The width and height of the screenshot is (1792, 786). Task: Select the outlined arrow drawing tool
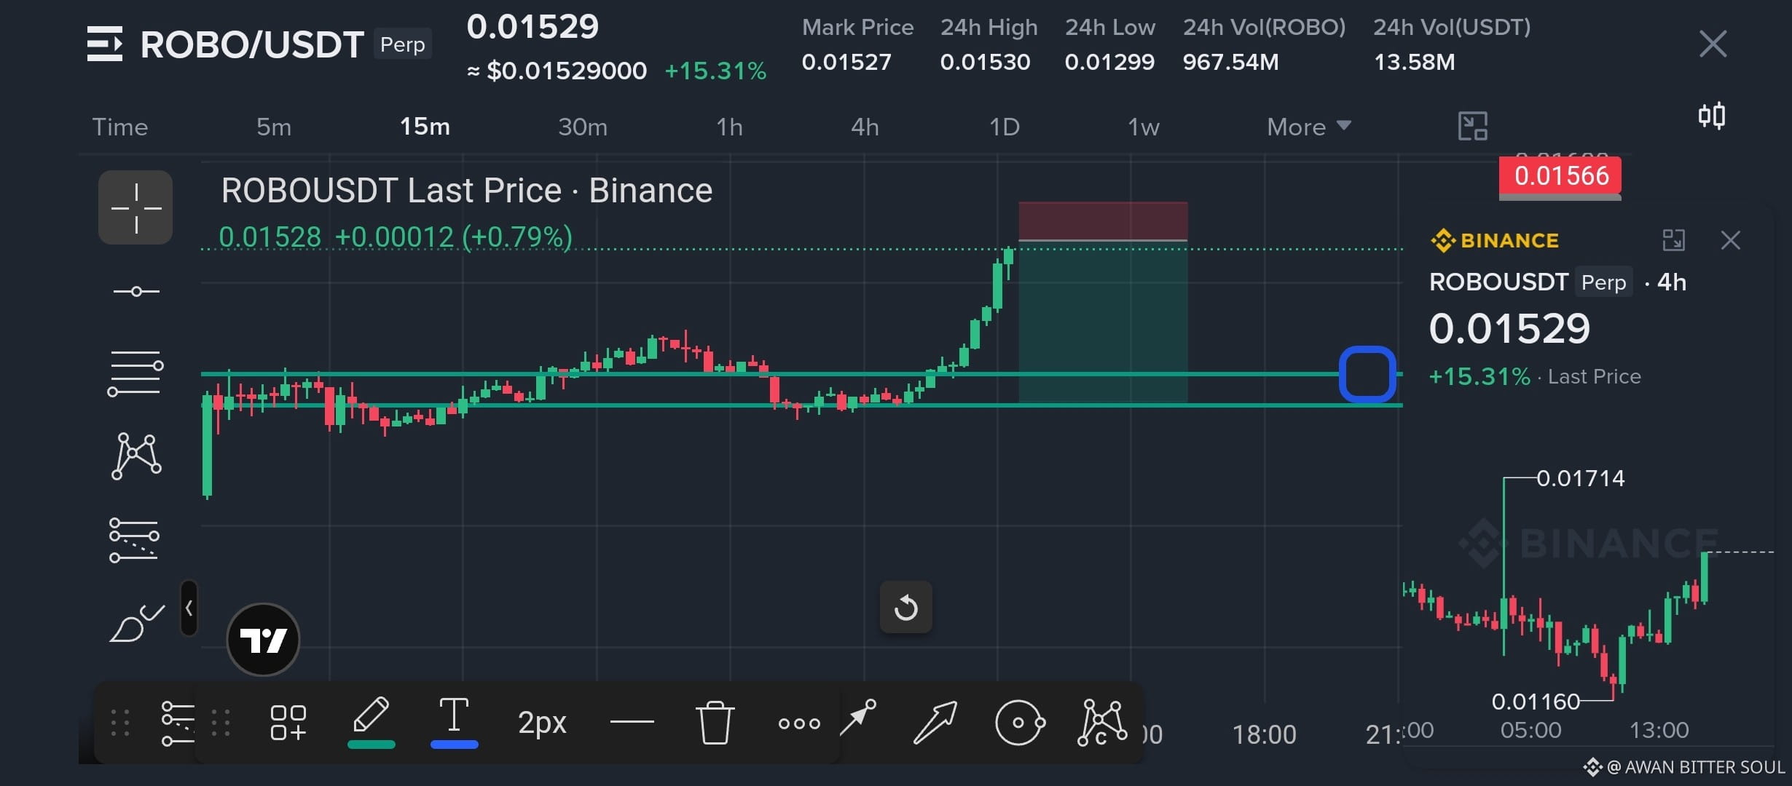pyautogui.click(x=935, y=723)
